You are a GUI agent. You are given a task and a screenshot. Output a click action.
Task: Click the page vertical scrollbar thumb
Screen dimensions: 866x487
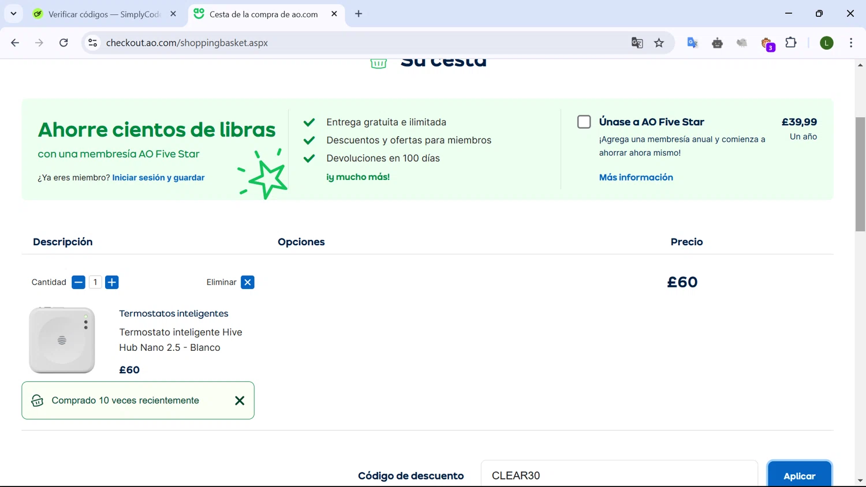pos(860,174)
